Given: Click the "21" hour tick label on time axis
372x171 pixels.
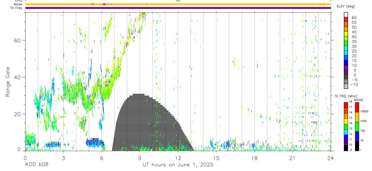Looking at the screenshot, I should (x=292, y=158).
